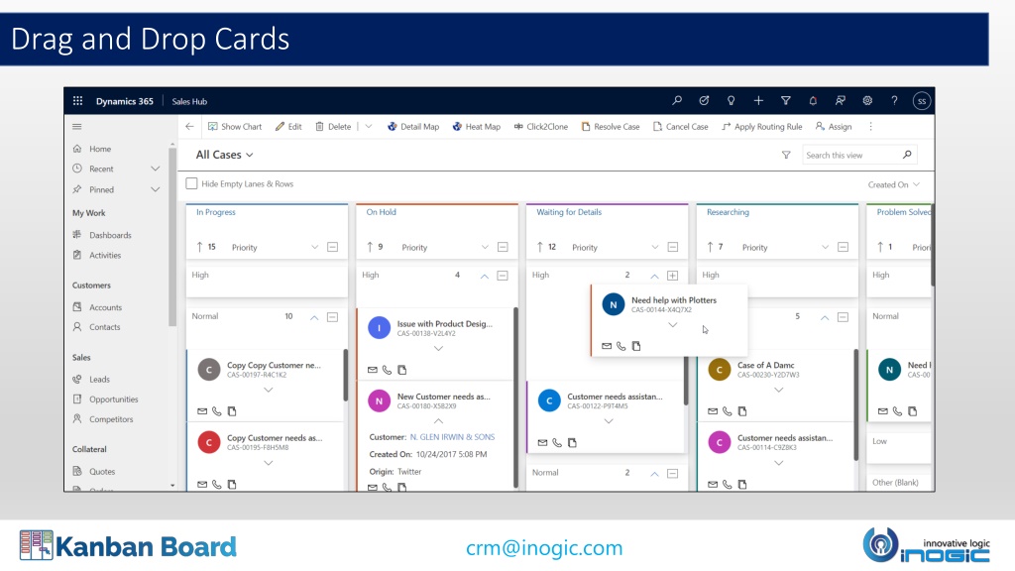Click the Detail Map button
Screen dimensions: 1015x571
[x=413, y=127]
